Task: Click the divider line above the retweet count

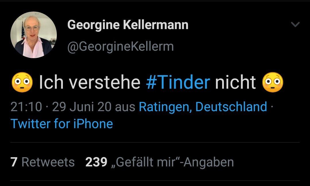Action: (x=155, y=142)
